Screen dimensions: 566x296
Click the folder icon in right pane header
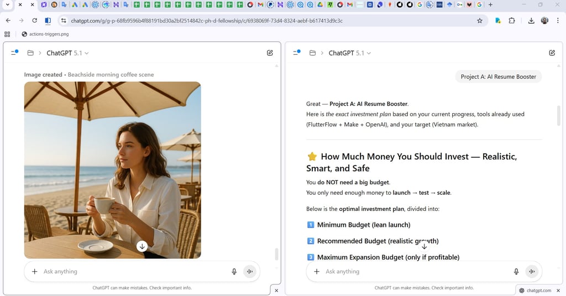312,53
